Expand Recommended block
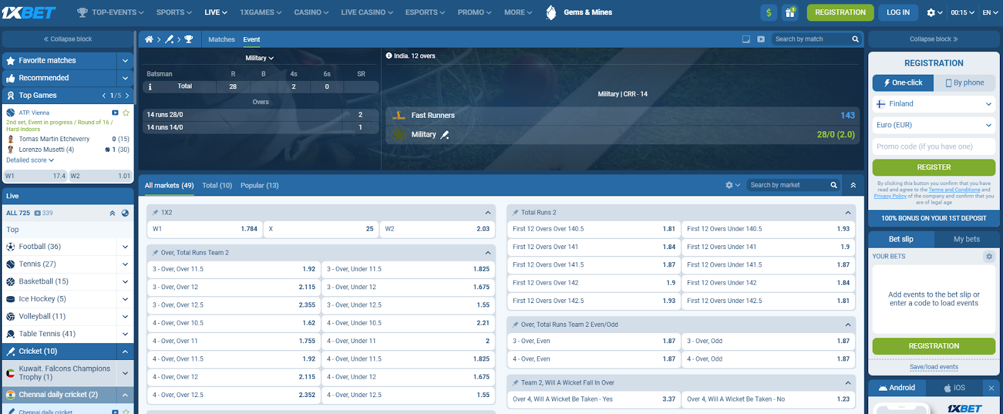 (x=125, y=78)
